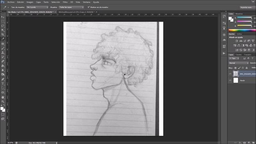Add a Curves adjustment
Screen dimensions: 256x144
(x=245, y=41)
